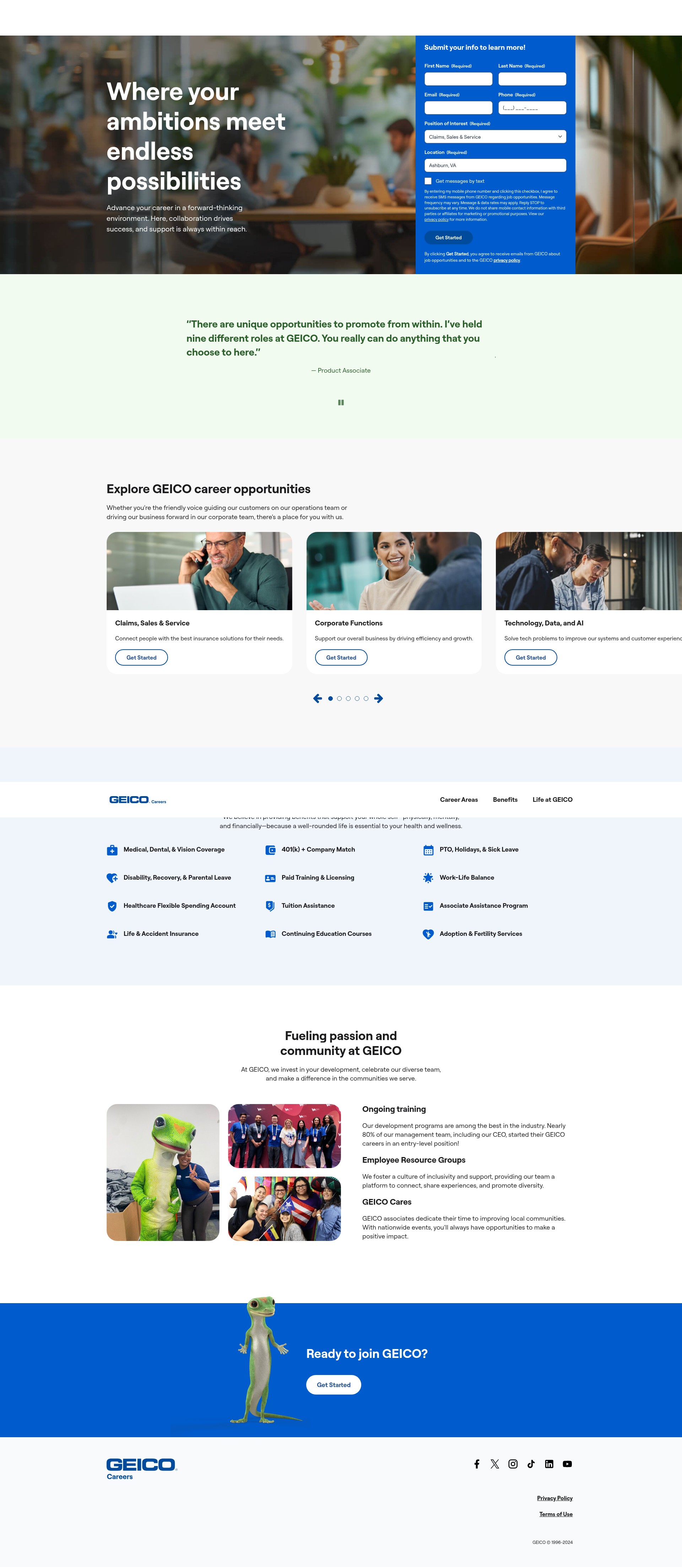Click the Last Name input field

pyautogui.click(x=532, y=79)
